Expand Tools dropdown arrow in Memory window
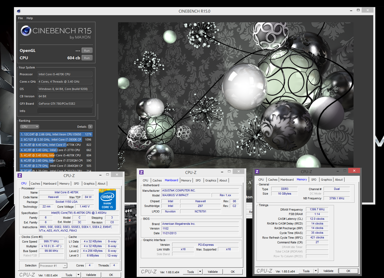Image resolution: width=384 pixels, height=278 pixels. click(x=316, y=271)
